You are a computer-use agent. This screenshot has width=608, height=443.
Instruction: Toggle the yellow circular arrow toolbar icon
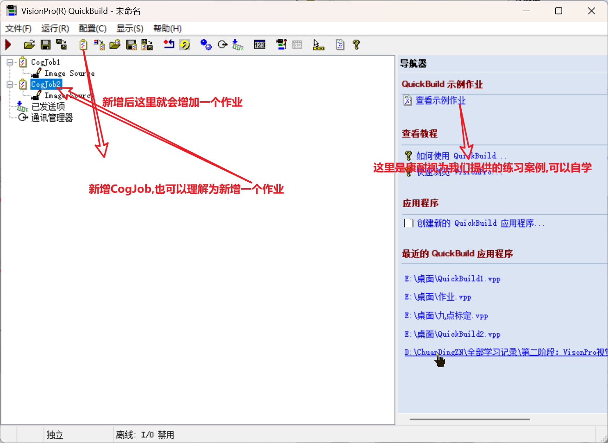pos(185,45)
